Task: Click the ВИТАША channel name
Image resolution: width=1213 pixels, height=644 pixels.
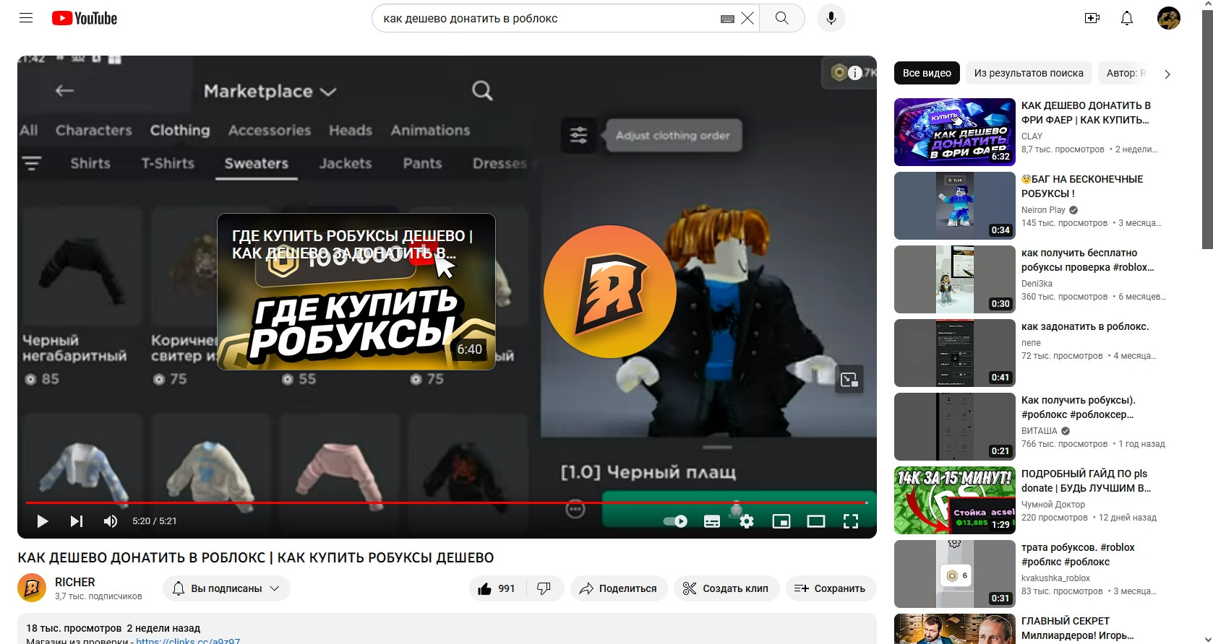Action: tap(1039, 431)
